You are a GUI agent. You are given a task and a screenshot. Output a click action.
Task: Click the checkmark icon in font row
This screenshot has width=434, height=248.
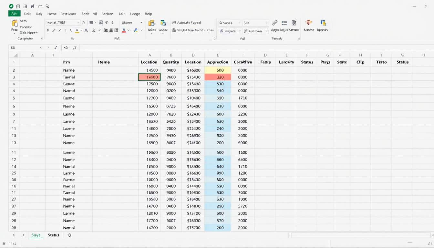point(99,30)
